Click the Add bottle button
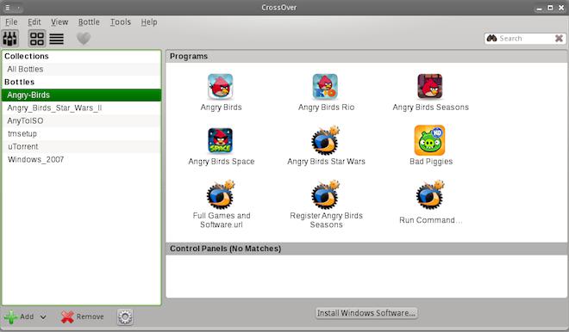 tap(19, 317)
